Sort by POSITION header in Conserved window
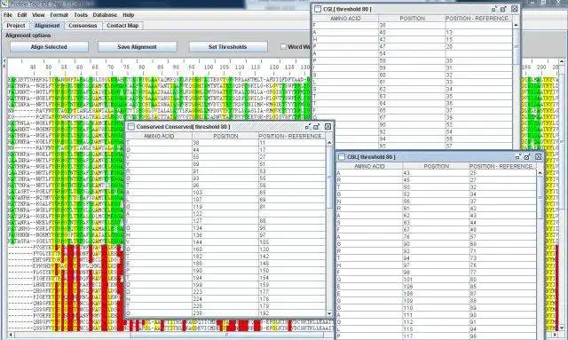Screen dimensions: 568x340 click(225, 136)
